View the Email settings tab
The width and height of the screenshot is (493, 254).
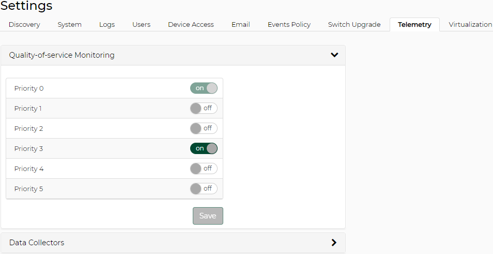point(240,25)
